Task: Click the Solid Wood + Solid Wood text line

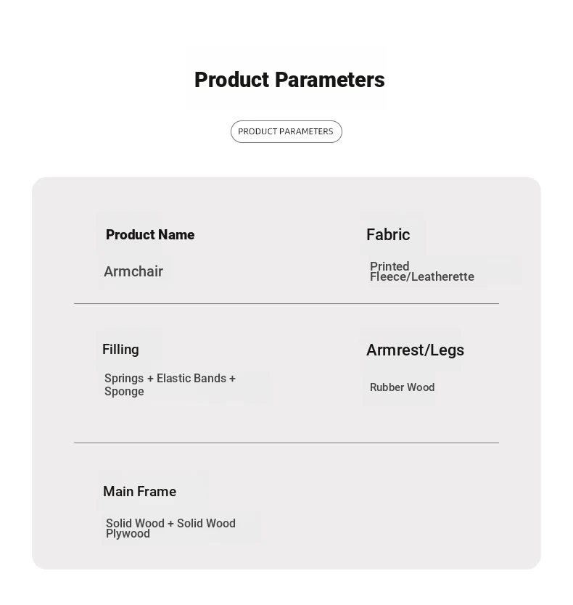Action: 170,523
